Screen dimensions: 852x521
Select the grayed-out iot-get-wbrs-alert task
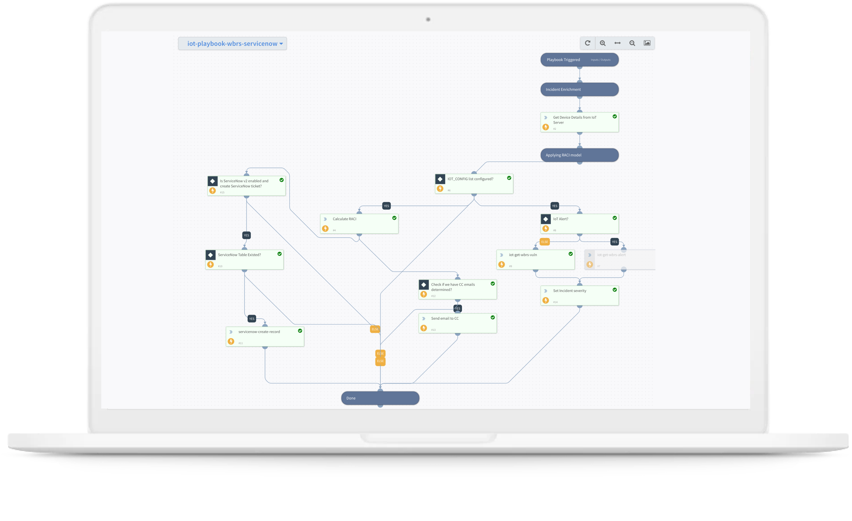(619, 259)
